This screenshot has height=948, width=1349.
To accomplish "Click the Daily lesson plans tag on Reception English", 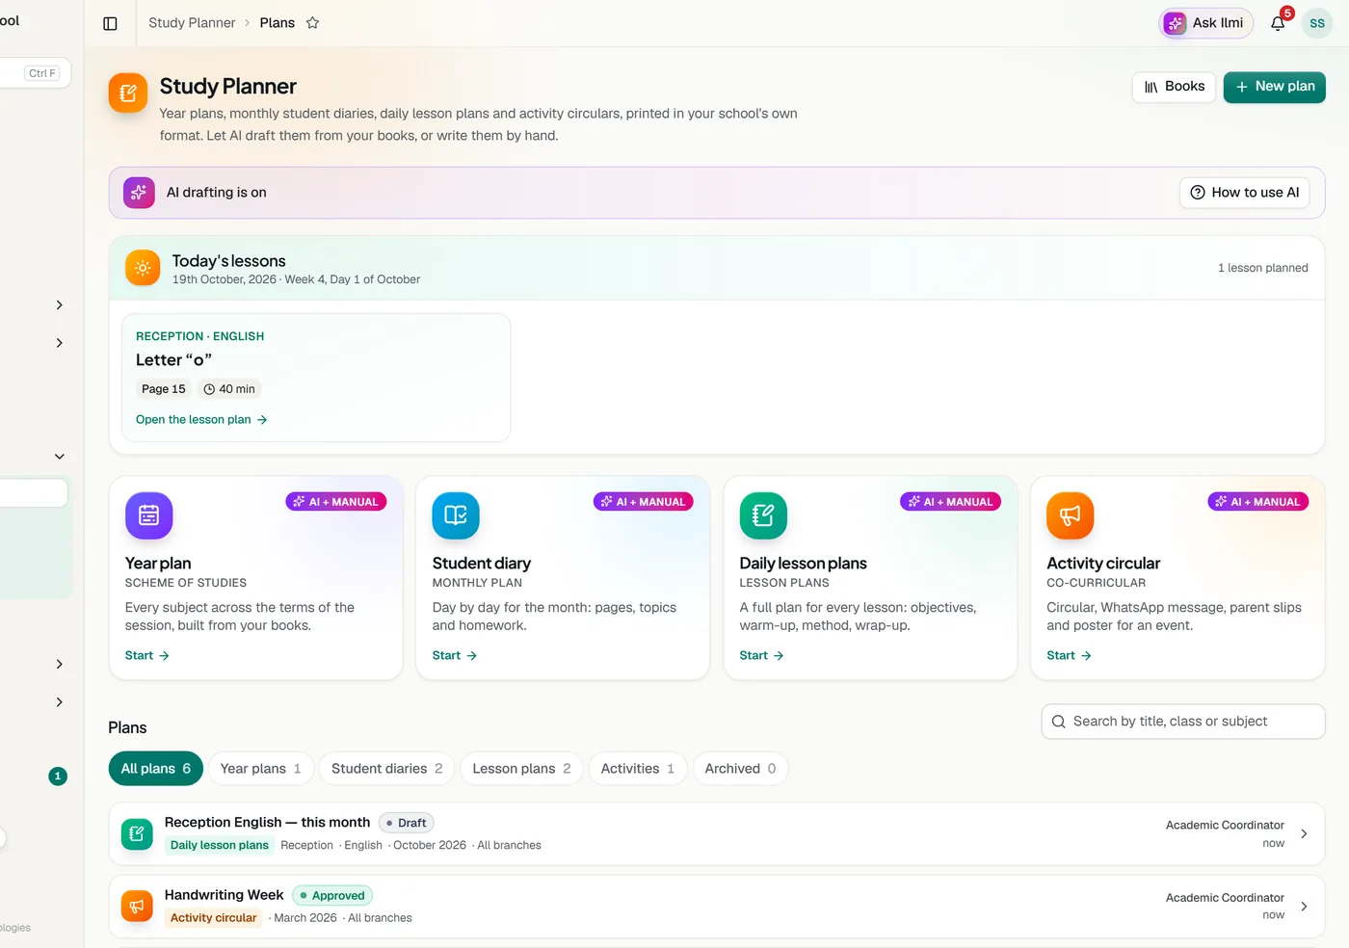I will tap(220, 846).
